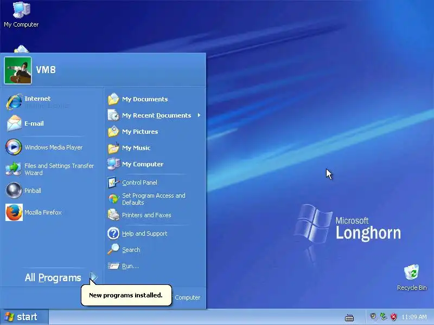Expand the My Recent Documents submenu arrow
The image size is (434, 325).
pos(199,115)
